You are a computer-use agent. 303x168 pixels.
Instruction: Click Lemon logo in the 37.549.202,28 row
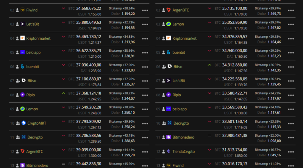coord(23,109)
